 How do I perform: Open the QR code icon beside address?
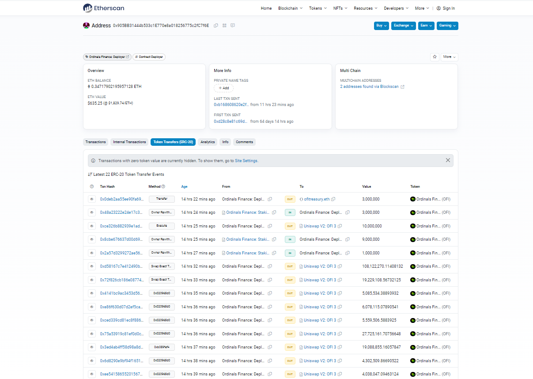pyautogui.click(x=224, y=26)
